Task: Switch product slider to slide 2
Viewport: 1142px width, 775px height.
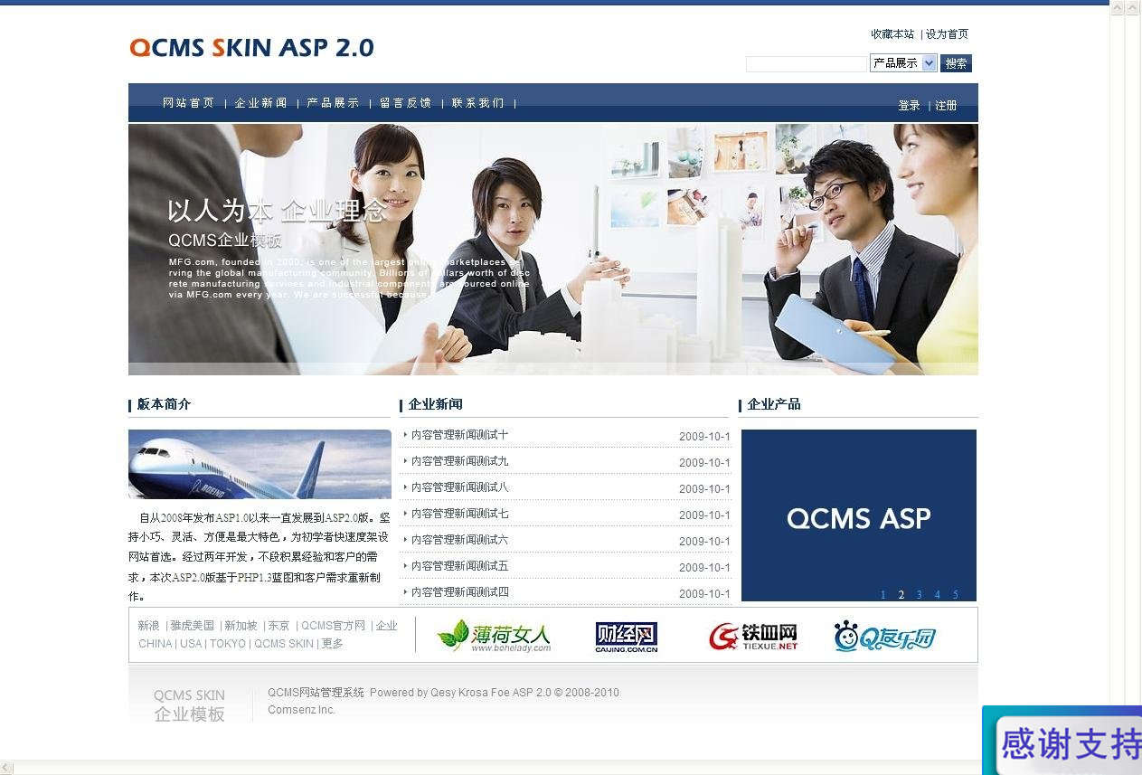Action: coord(901,595)
